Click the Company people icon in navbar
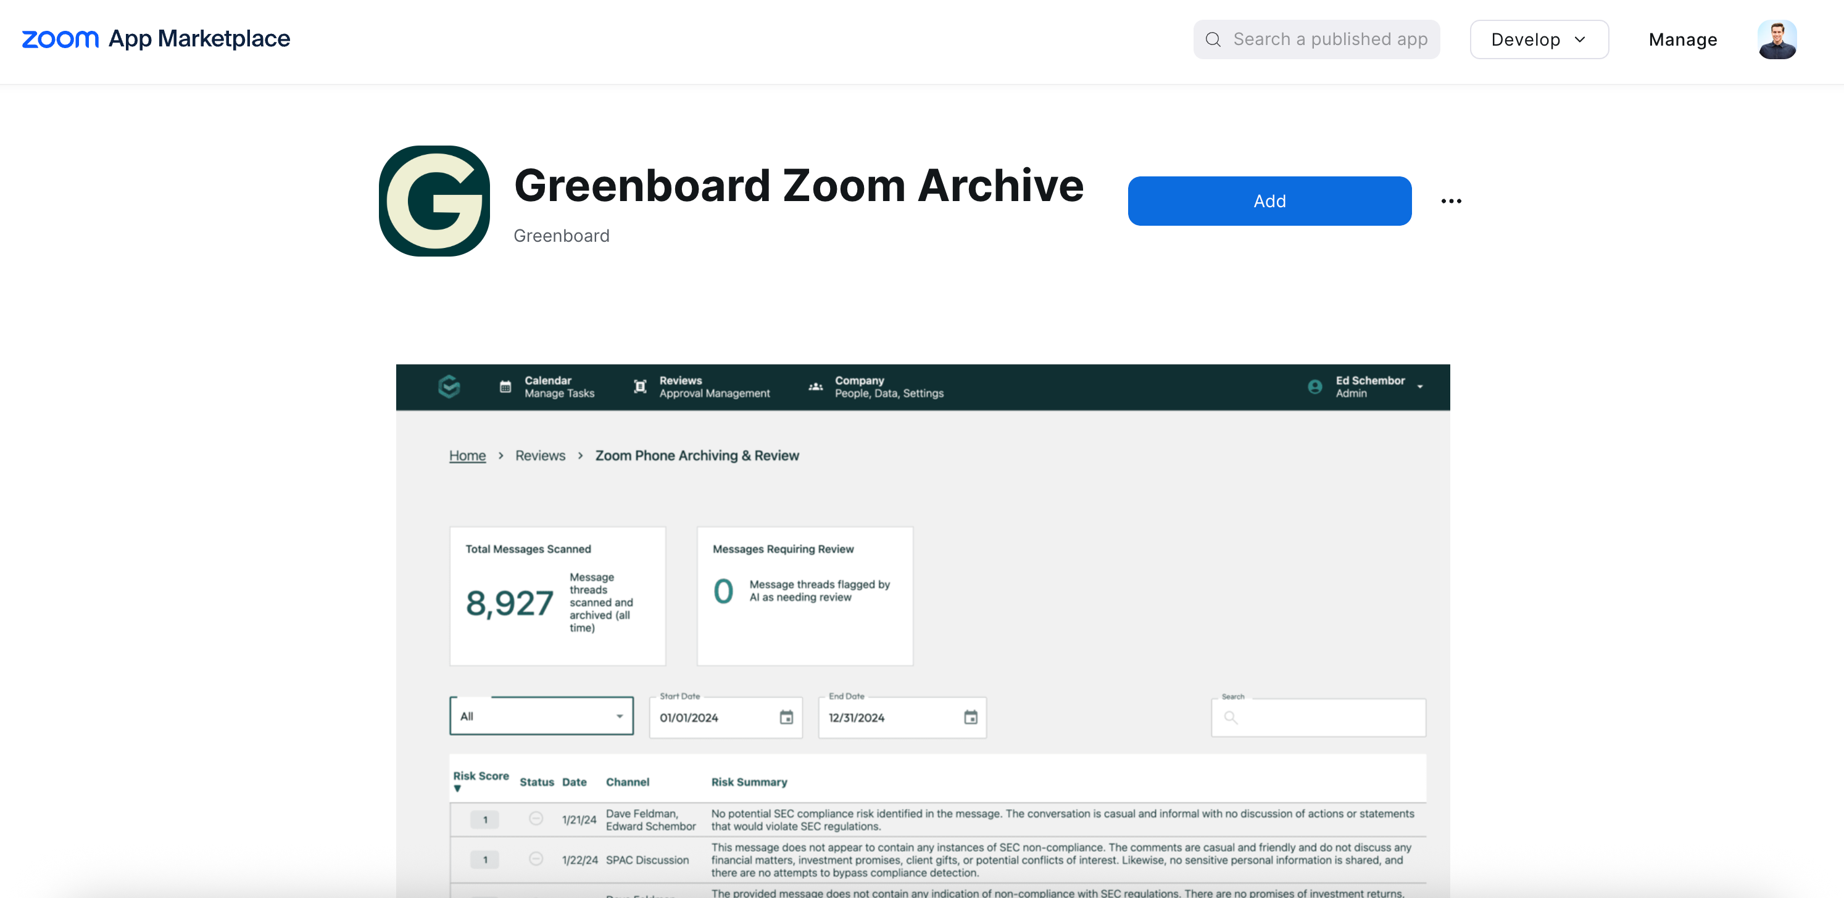This screenshot has width=1844, height=898. point(815,387)
